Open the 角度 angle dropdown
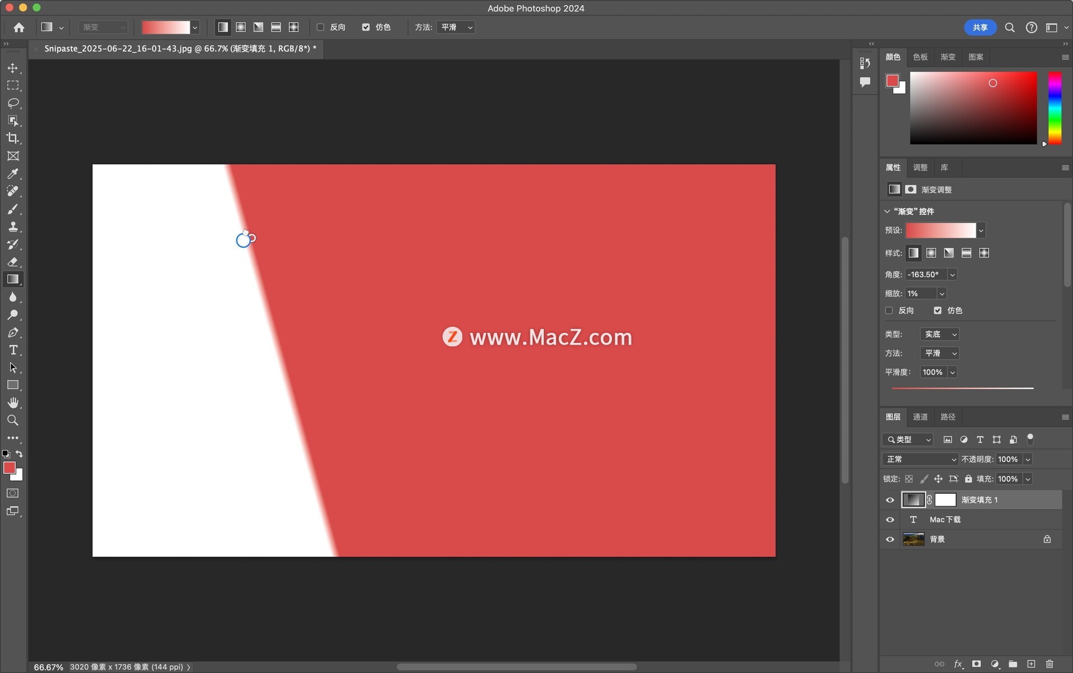This screenshot has height=673, width=1073. tap(952, 274)
